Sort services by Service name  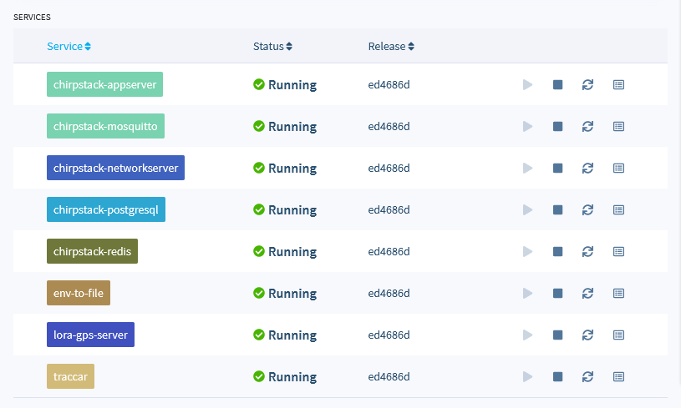point(69,47)
